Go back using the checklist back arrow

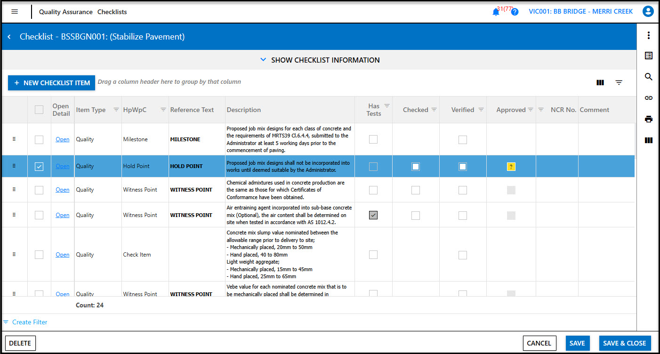click(9, 37)
